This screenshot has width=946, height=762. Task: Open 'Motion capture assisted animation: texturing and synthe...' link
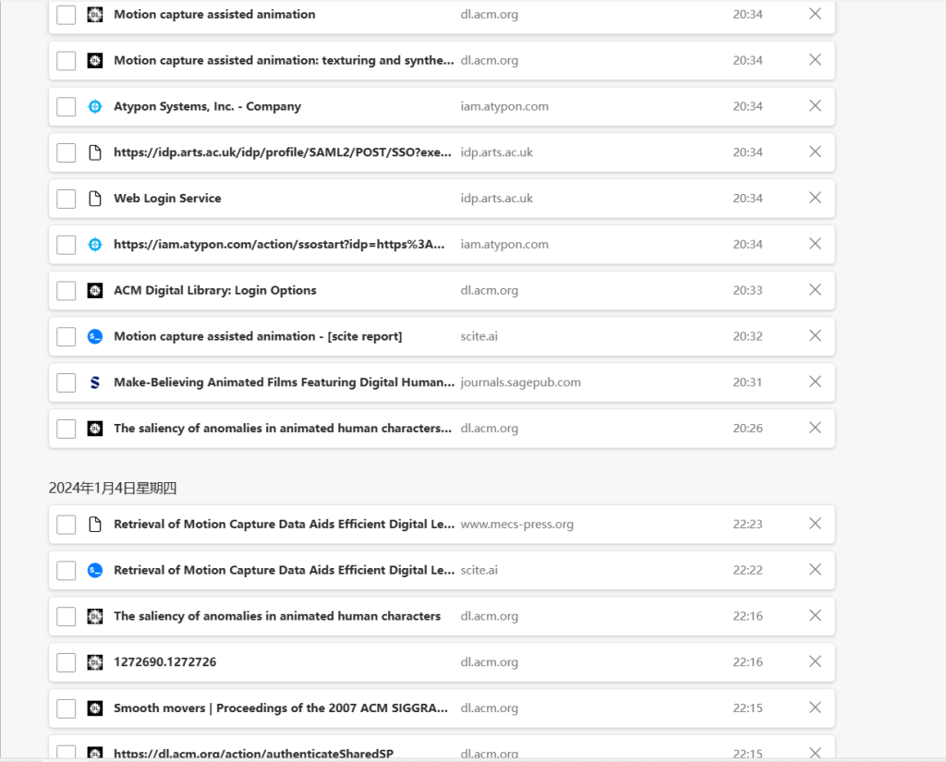tap(284, 60)
